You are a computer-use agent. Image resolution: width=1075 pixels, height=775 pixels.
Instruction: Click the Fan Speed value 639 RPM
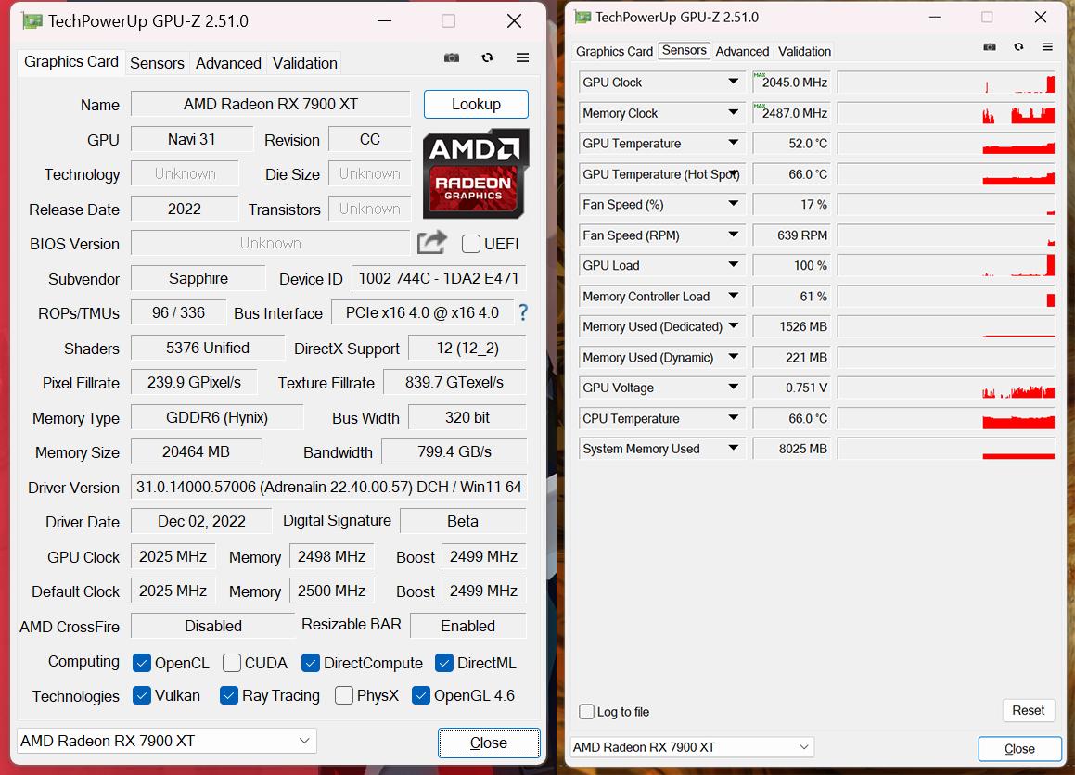coord(791,235)
